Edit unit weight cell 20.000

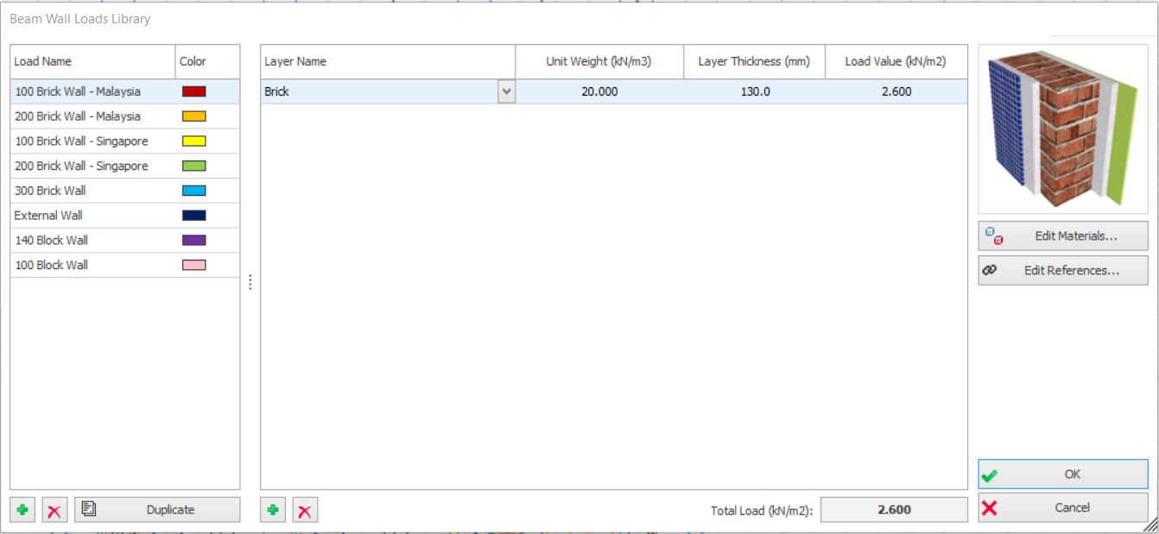pyautogui.click(x=599, y=91)
